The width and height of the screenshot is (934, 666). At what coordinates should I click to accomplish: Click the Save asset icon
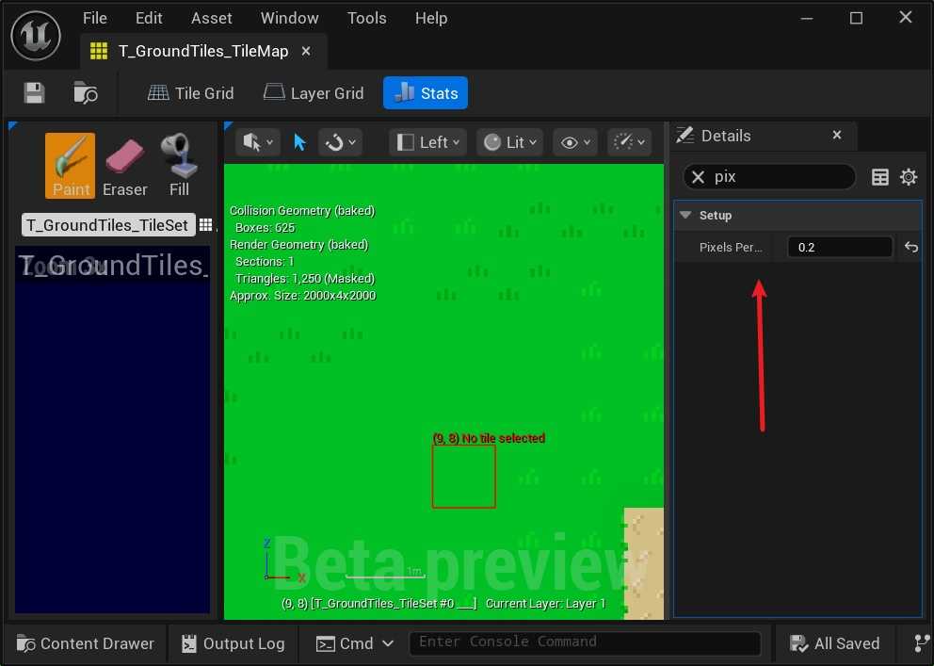coord(34,92)
